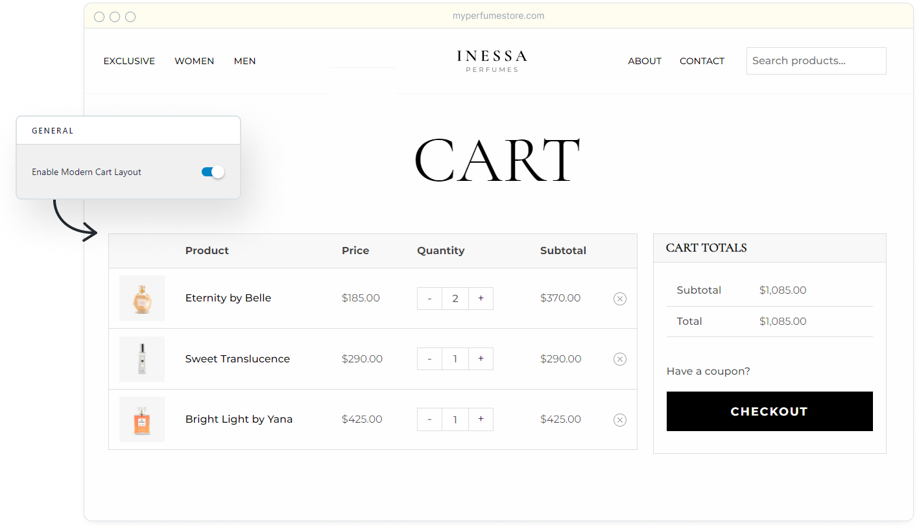This screenshot has width=919, height=529.
Task: Click the Sweet Translucence quantity field
Action: coord(455,359)
